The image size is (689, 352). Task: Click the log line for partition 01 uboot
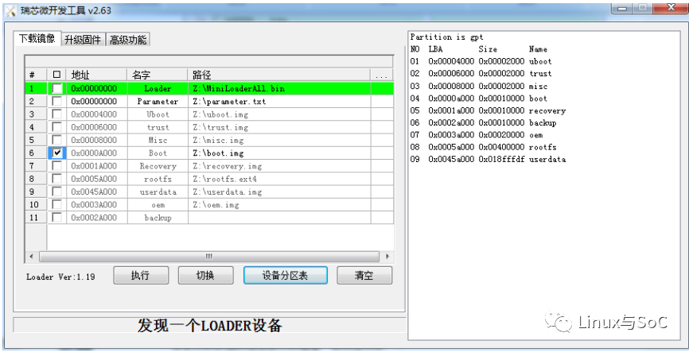(481, 61)
